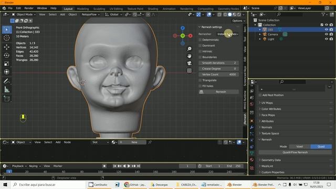This screenshot has width=336, height=189.
Task: Switch to the Shading workspace tab
Action: coord(153,9)
